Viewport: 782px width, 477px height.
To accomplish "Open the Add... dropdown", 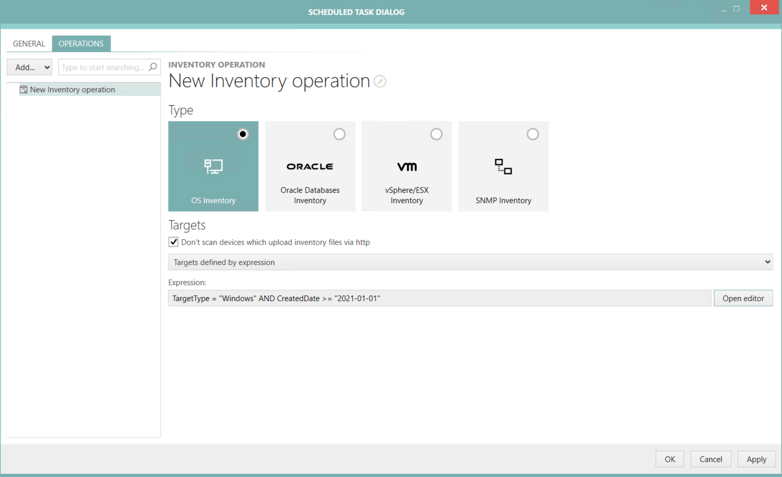I will (x=29, y=67).
